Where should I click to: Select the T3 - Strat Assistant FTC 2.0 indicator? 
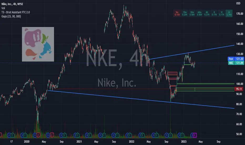16,12
